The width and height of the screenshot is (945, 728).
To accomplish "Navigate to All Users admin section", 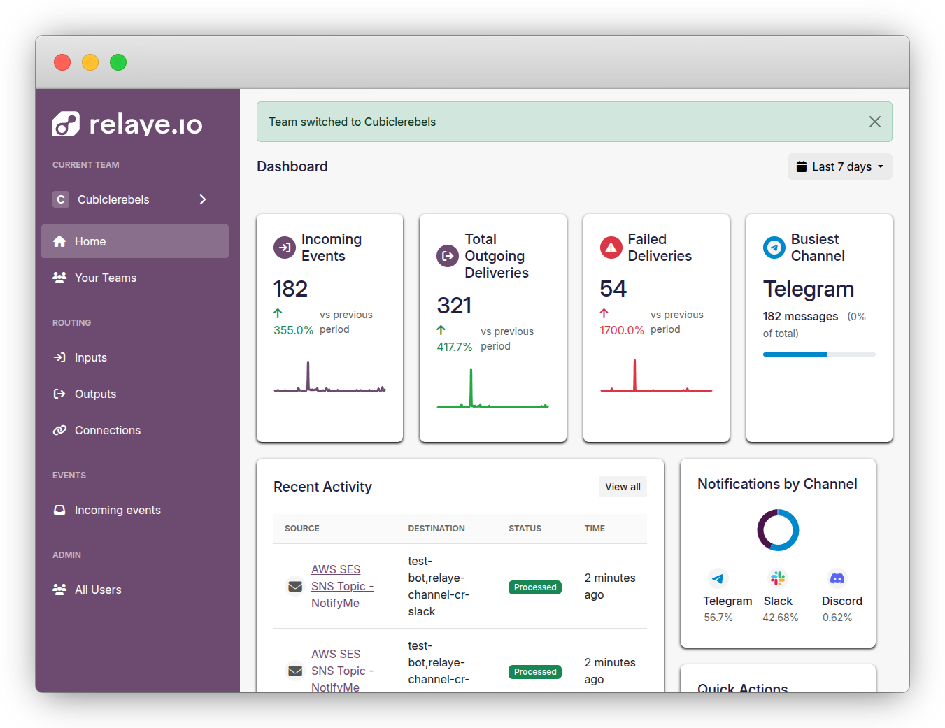I will coord(98,590).
